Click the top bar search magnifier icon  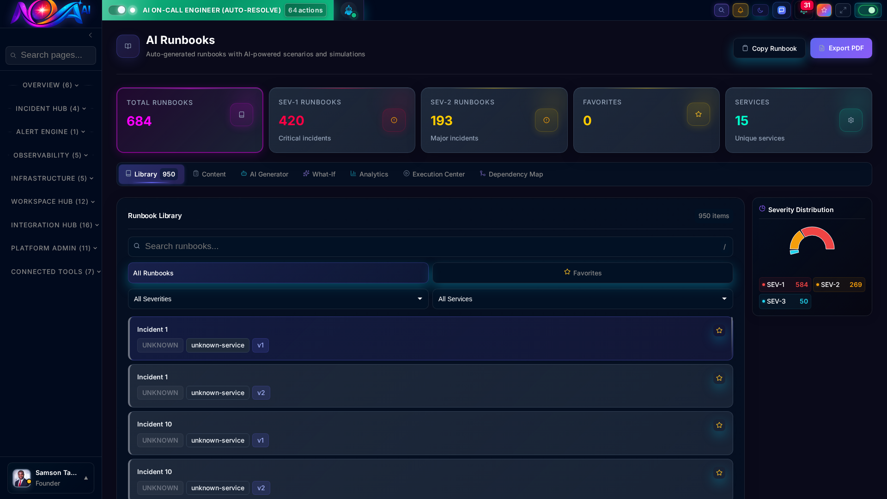[x=721, y=10]
